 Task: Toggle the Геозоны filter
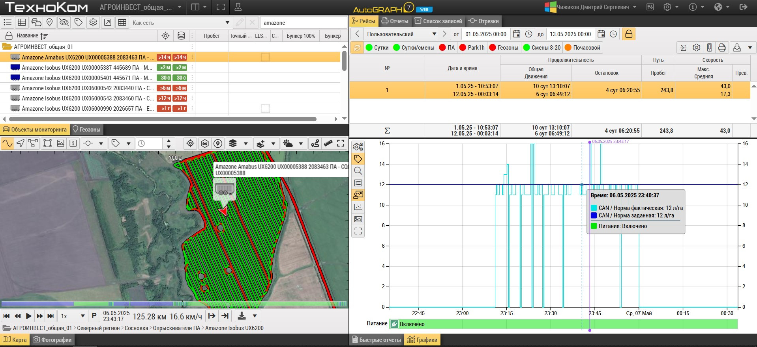[504, 48]
